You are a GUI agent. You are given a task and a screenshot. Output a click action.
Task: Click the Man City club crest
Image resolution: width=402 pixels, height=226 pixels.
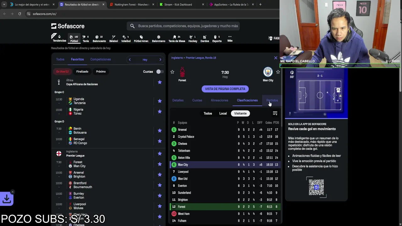coord(268,72)
